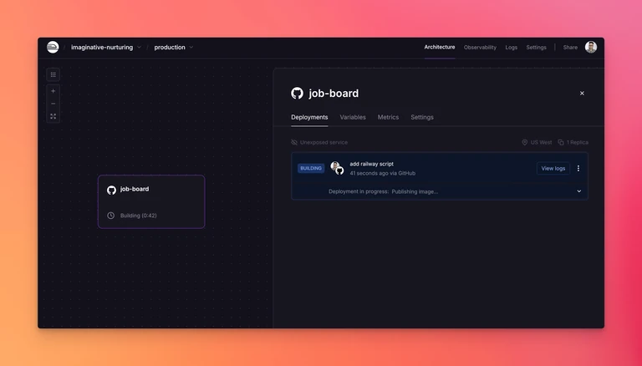Click the GitHub icon beside job-board title
The image size is (642, 366).
pyautogui.click(x=298, y=94)
